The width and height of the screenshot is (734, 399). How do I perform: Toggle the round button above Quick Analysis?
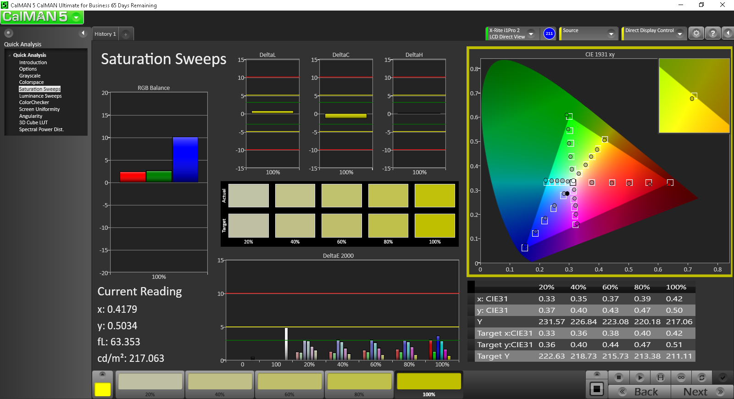(9, 33)
